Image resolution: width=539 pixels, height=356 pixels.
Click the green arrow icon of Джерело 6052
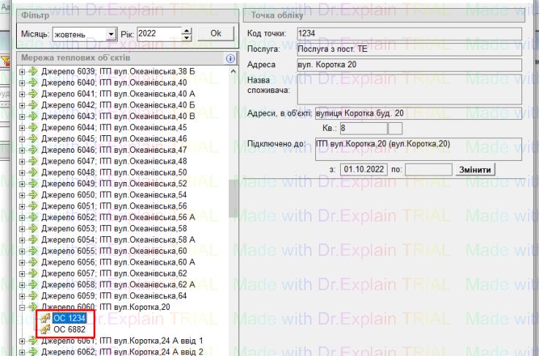click(x=33, y=217)
